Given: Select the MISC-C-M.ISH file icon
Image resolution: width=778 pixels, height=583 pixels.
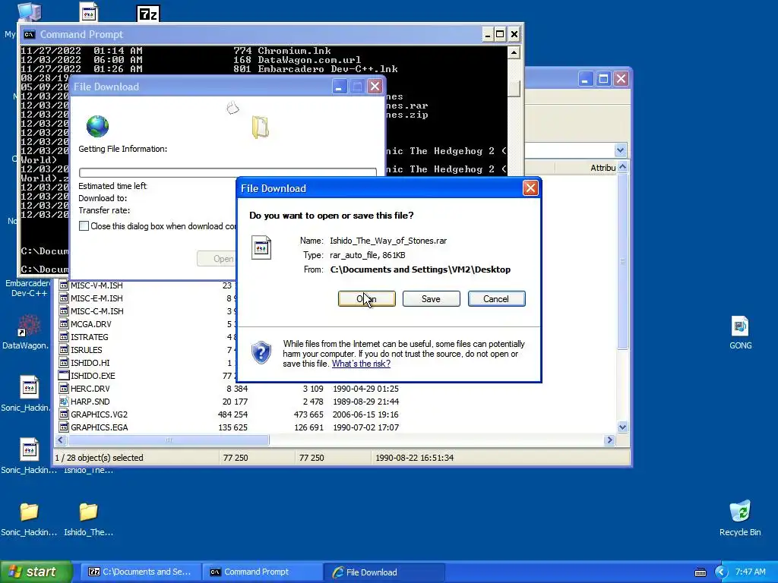Looking at the screenshot, I should click(64, 311).
